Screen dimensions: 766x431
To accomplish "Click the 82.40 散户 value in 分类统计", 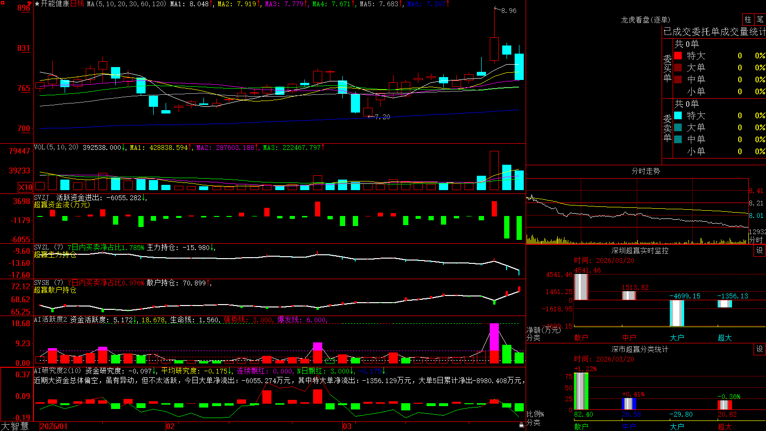I will pos(584,414).
